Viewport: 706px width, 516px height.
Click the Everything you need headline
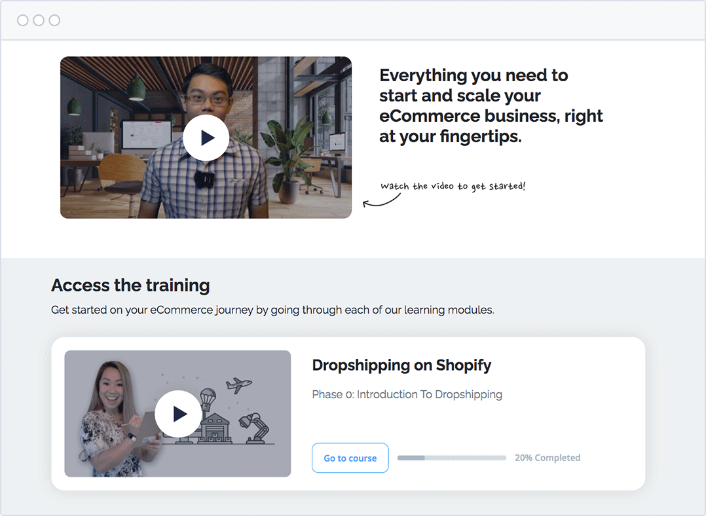click(x=491, y=106)
